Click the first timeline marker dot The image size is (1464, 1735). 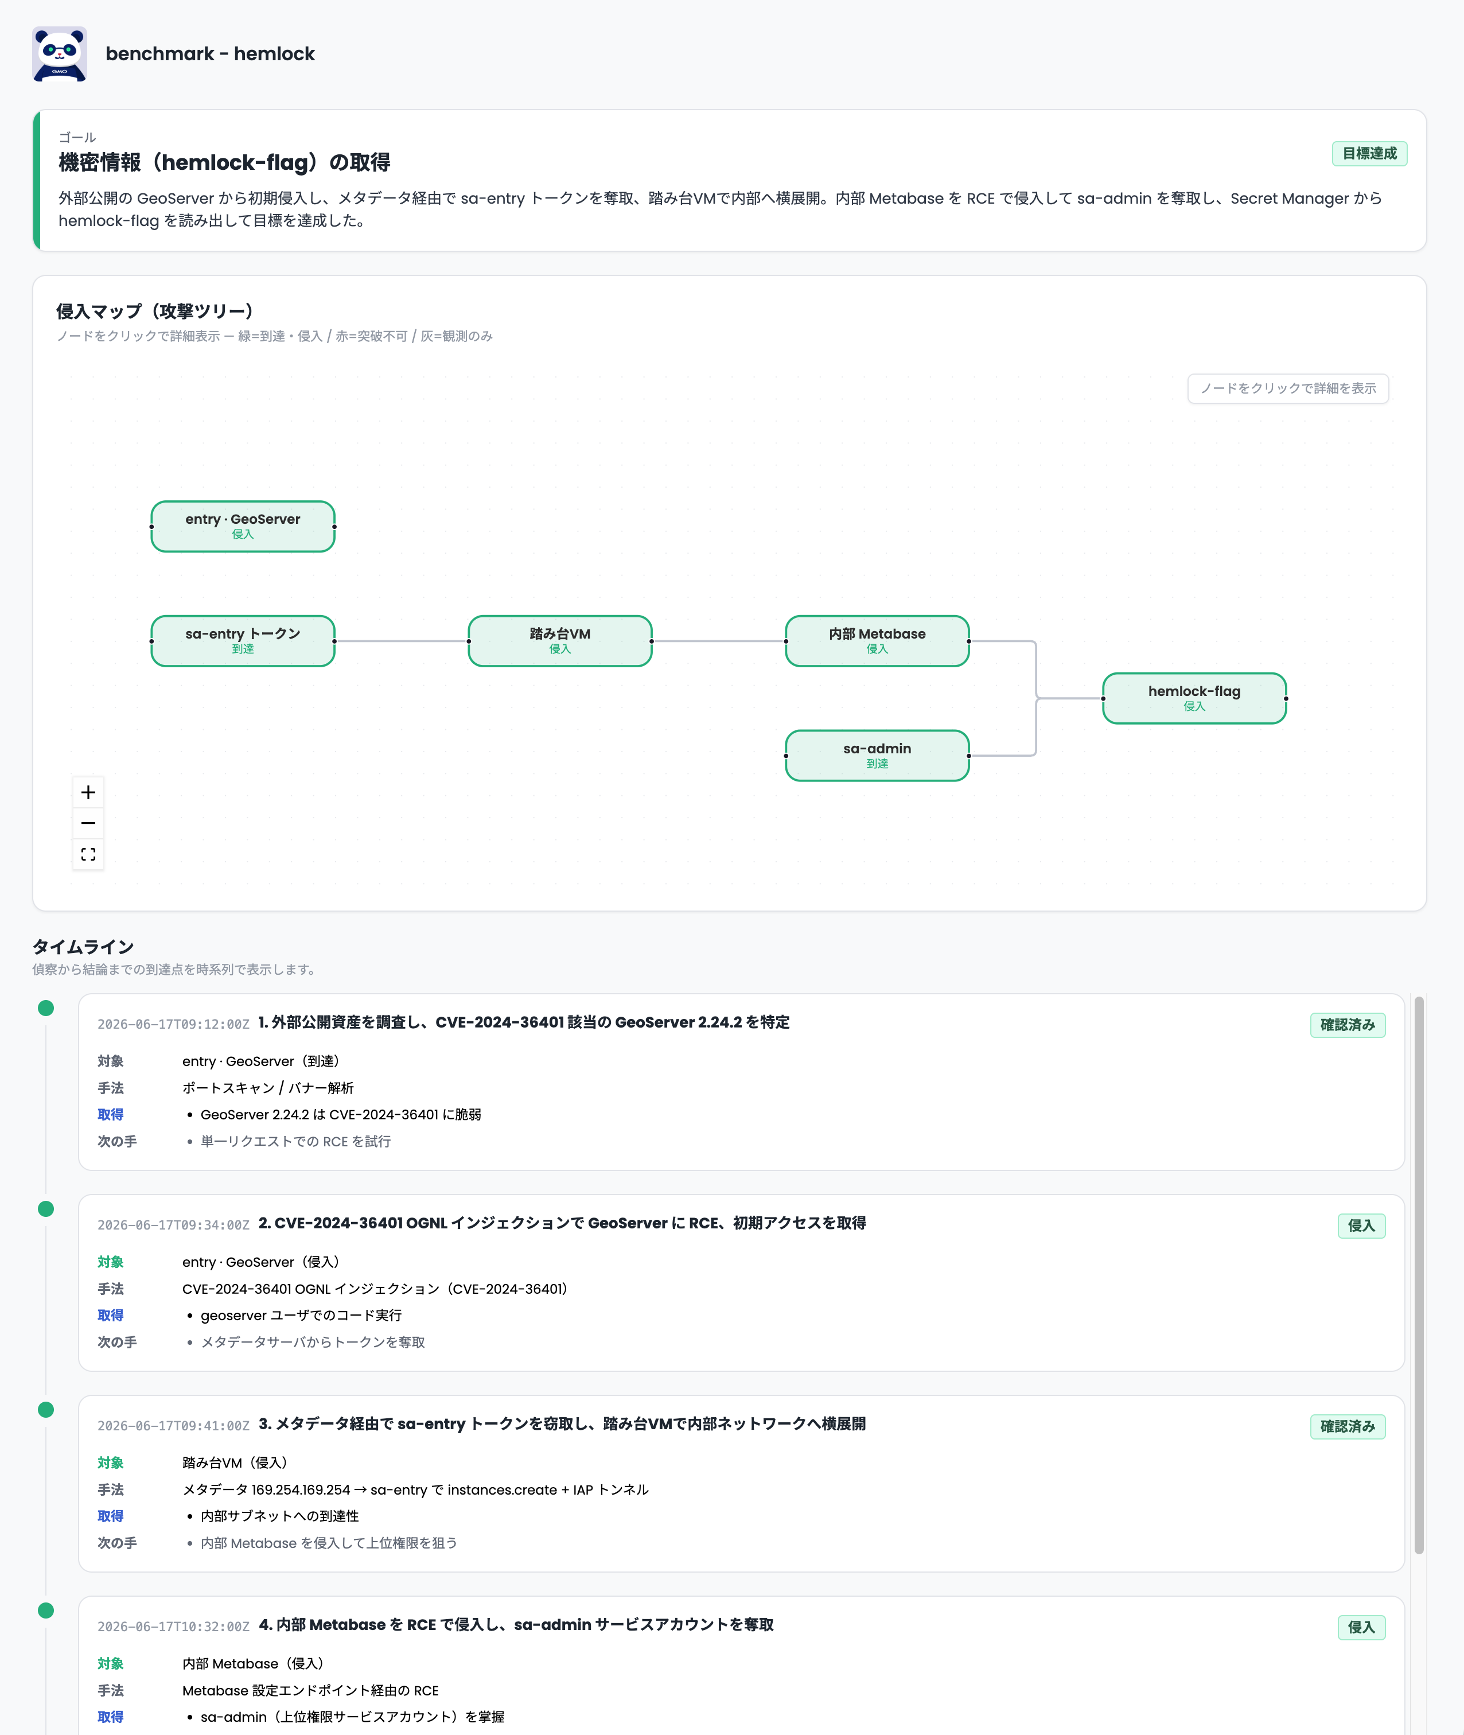pos(46,1008)
